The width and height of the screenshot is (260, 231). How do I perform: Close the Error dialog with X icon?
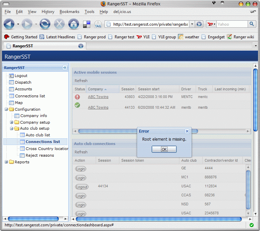187,131
